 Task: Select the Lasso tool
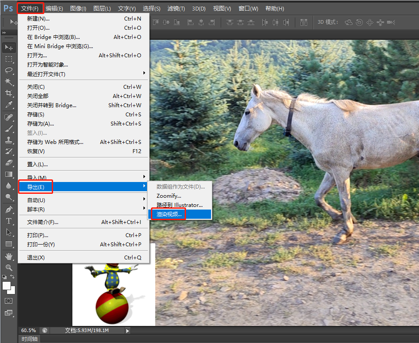(x=9, y=70)
